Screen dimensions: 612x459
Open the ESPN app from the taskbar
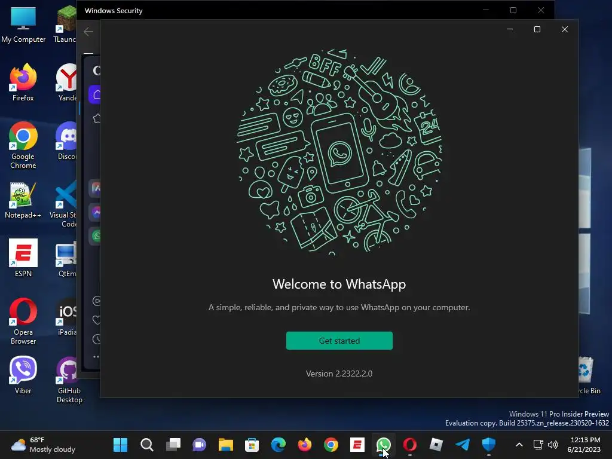(357, 445)
